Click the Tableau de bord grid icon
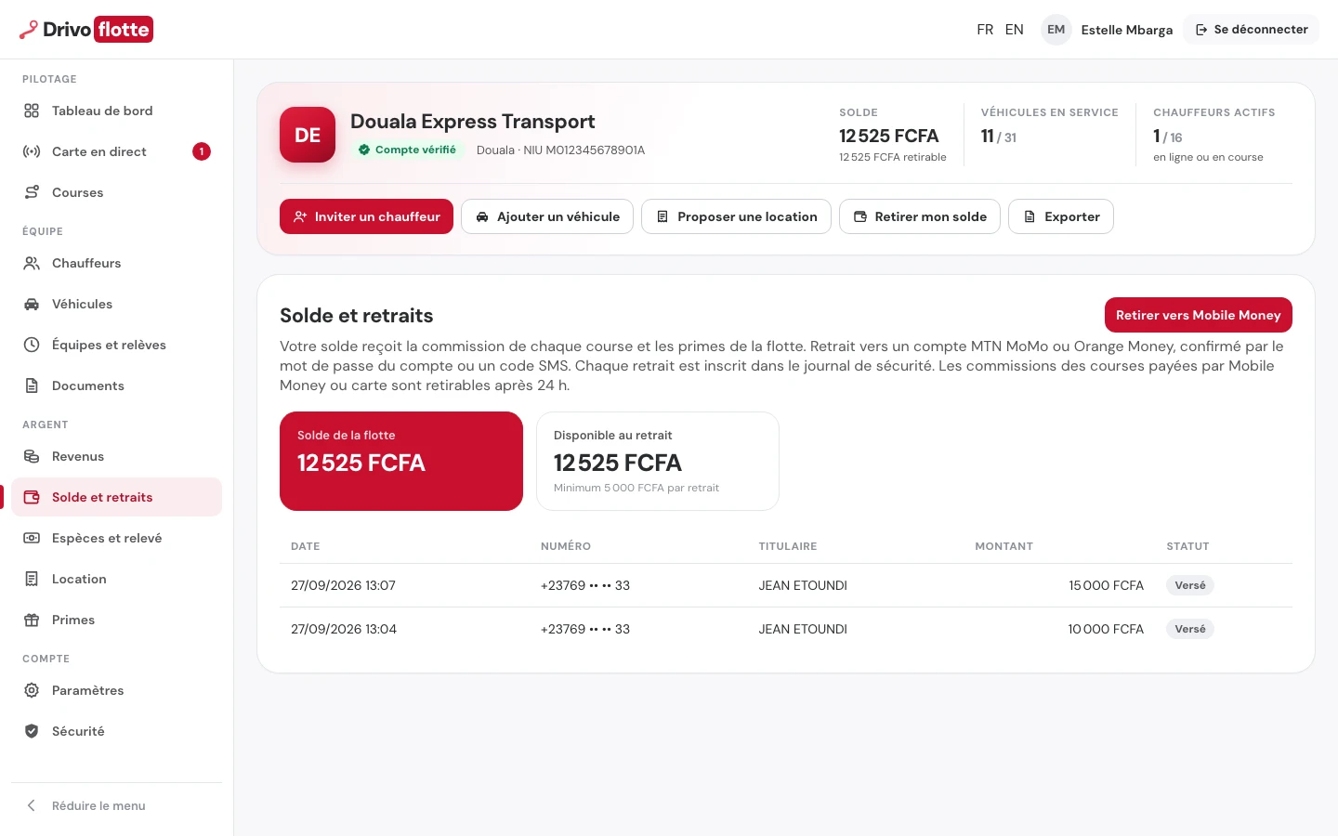The height and width of the screenshot is (836, 1338). pos(32,111)
